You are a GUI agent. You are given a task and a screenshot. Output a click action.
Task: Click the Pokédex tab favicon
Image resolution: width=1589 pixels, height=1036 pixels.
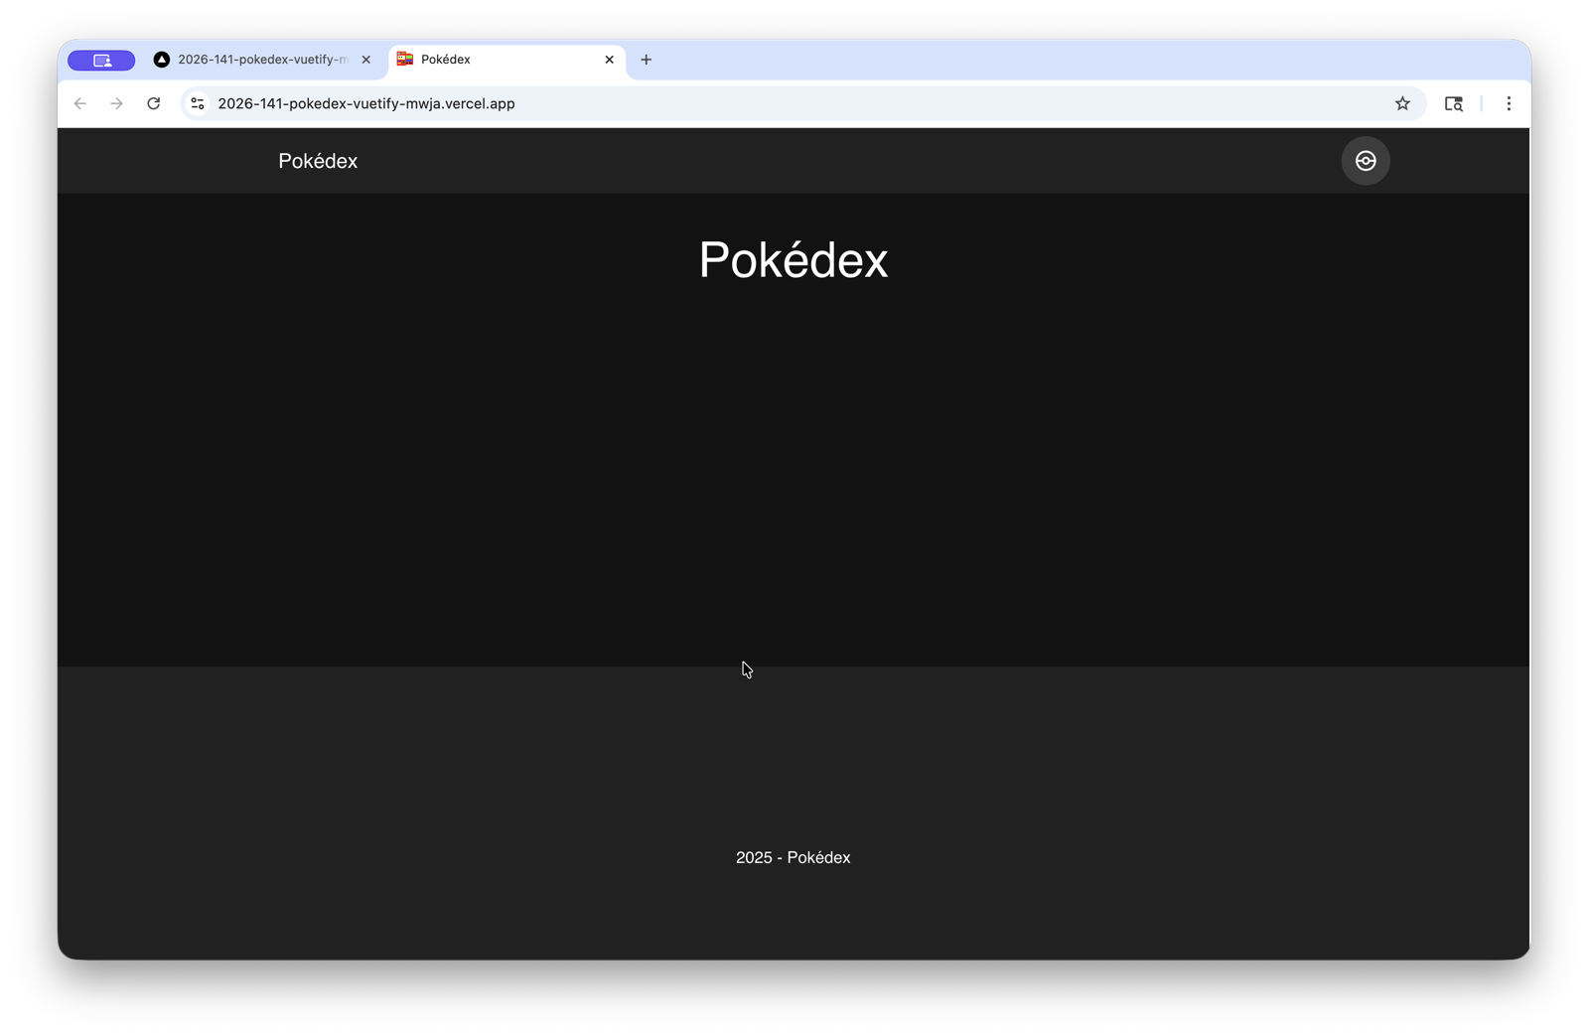click(404, 60)
